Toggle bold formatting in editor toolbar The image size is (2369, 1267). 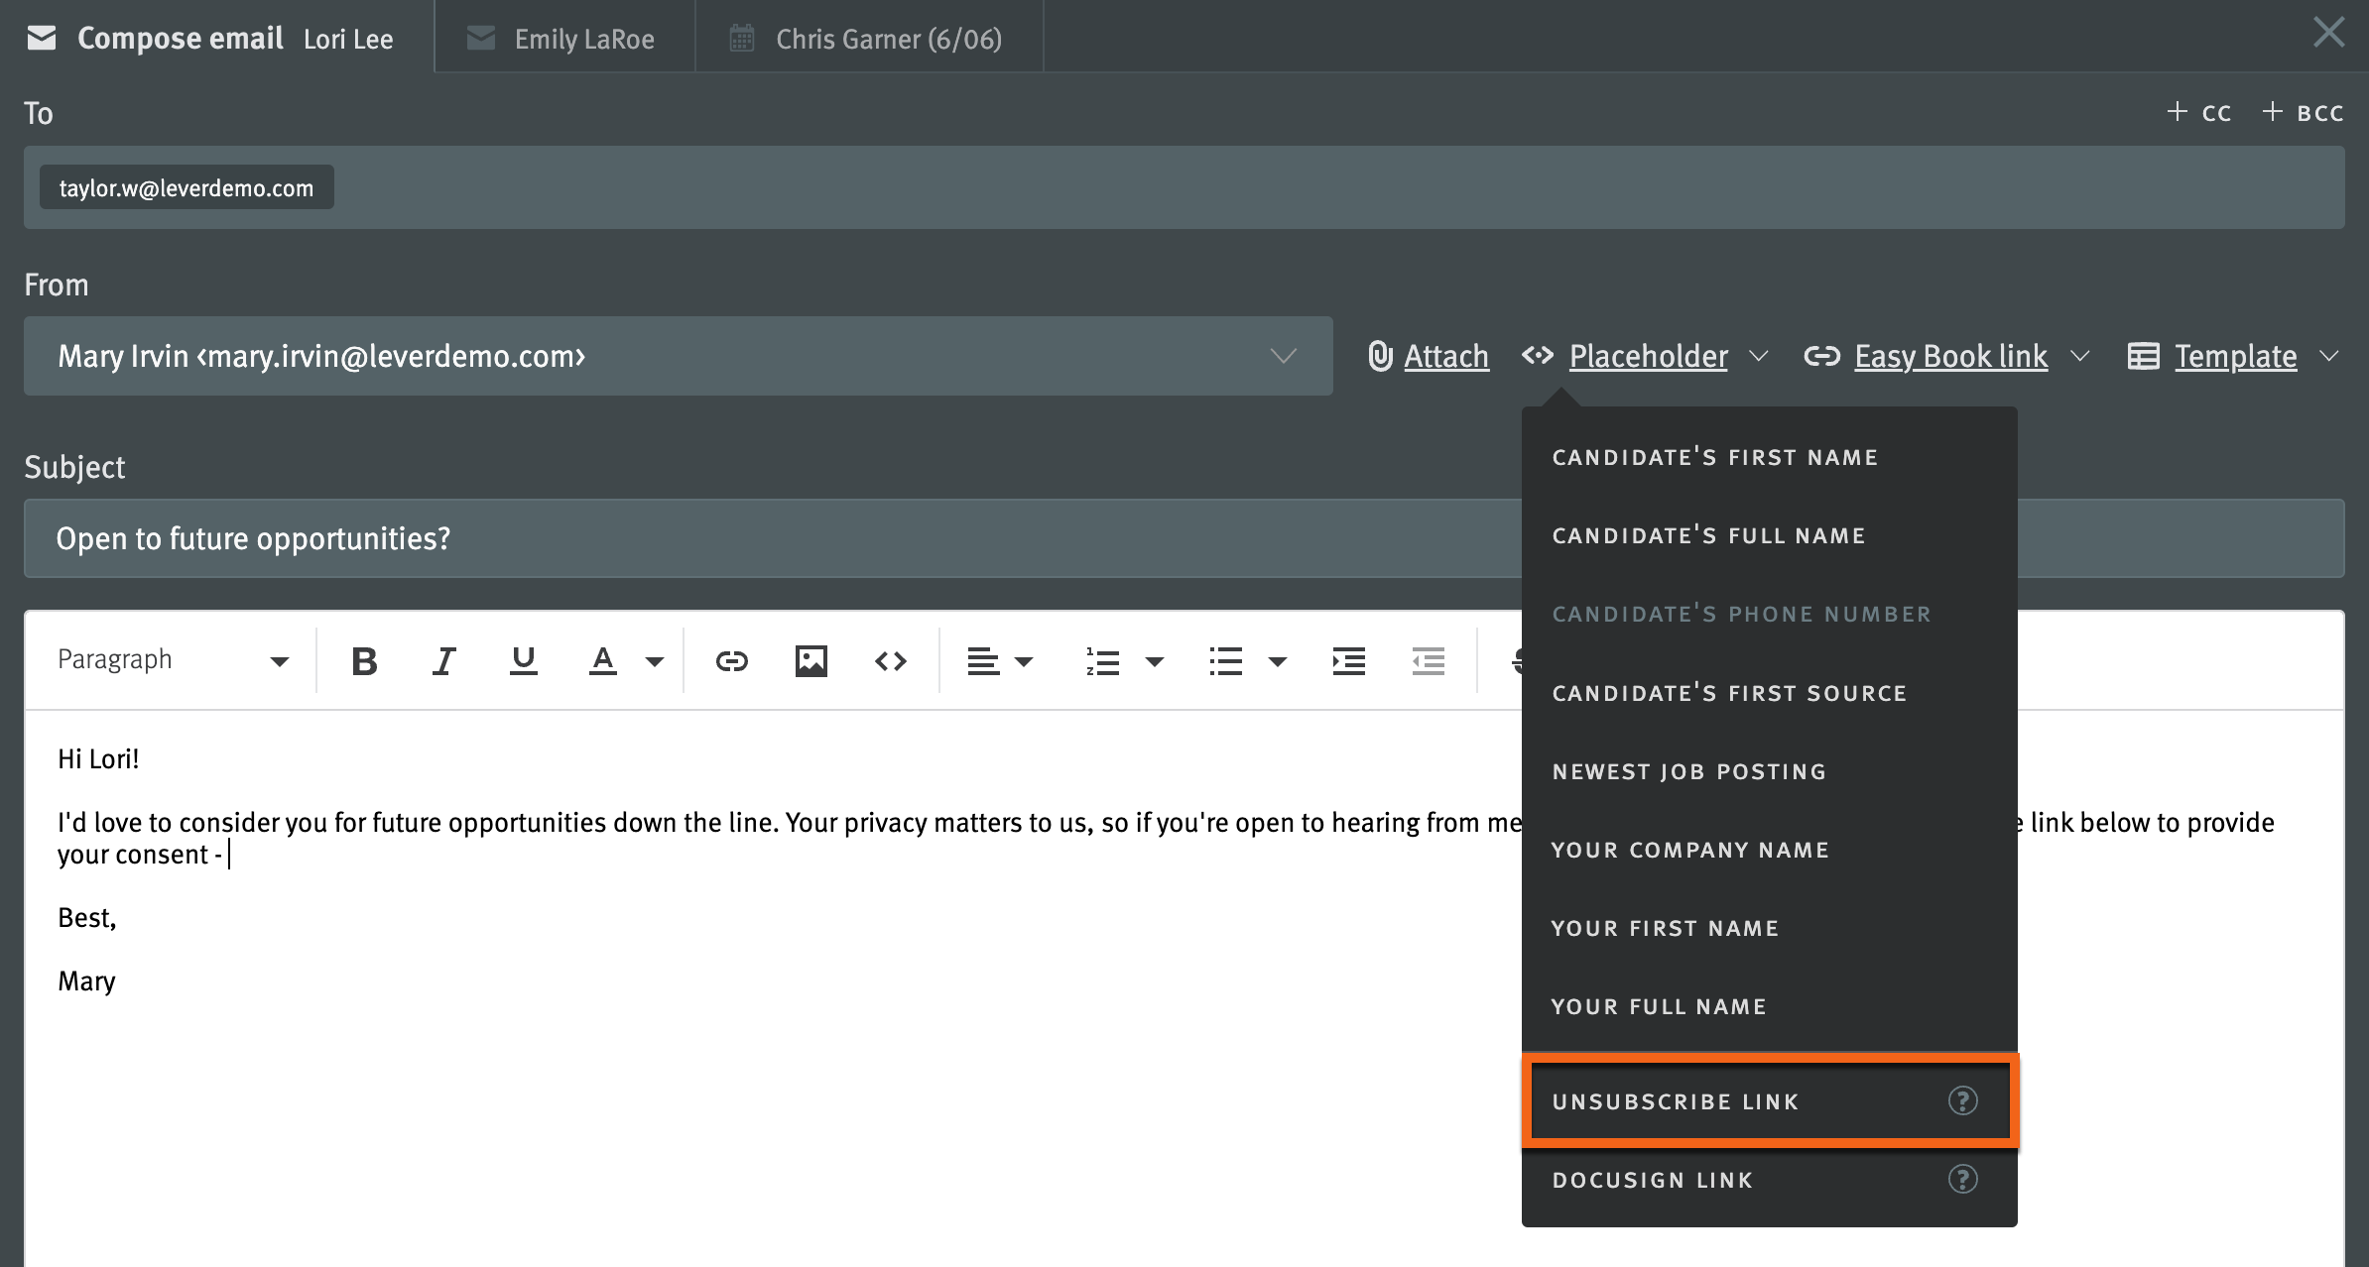(x=364, y=661)
